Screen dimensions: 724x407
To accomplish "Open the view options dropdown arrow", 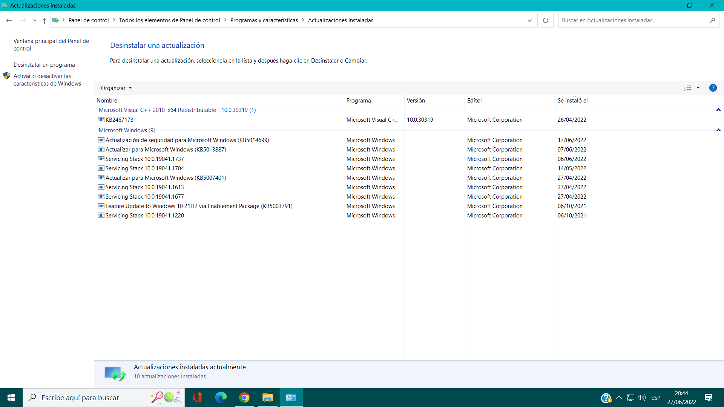I will 698,88.
